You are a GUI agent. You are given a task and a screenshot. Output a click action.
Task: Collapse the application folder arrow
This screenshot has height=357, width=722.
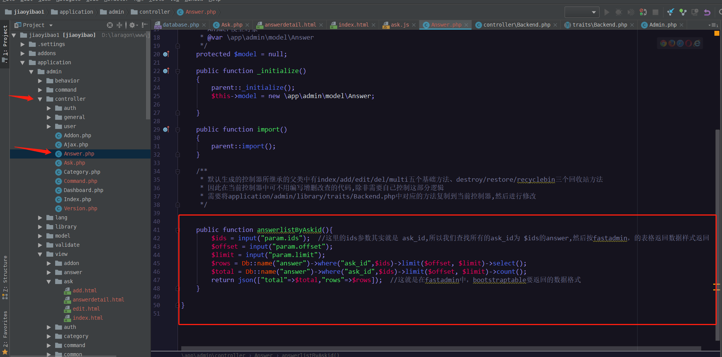click(x=22, y=63)
